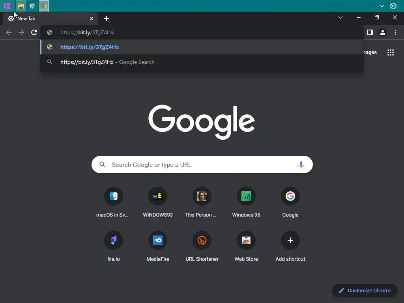Go back with the back arrow
Viewport: 404px width, 303px height.
(9, 32)
